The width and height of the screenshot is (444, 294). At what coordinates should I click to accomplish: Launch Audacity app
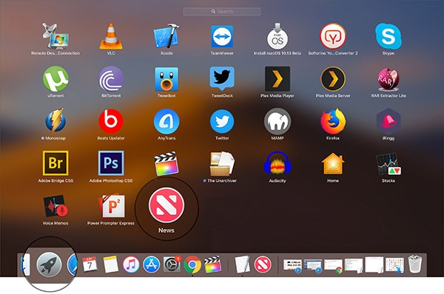coord(277,163)
